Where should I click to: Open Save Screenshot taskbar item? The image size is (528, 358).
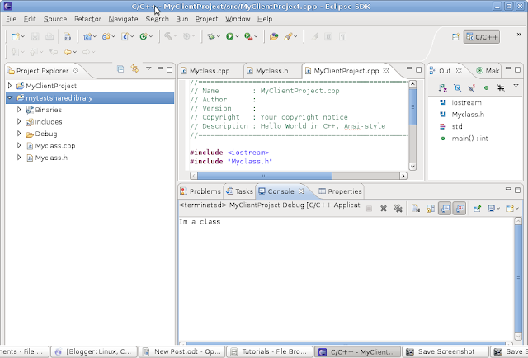coord(445,351)
